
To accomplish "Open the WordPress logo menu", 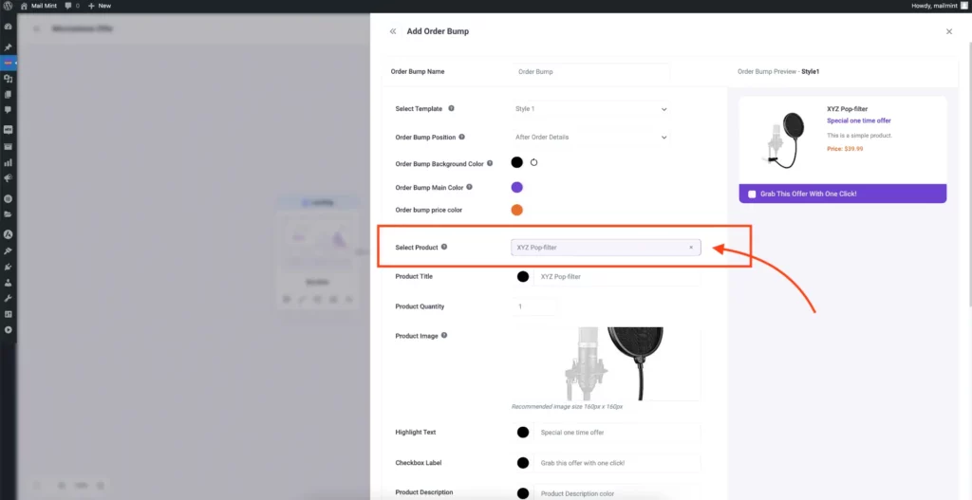I will [x=8, y=6].
